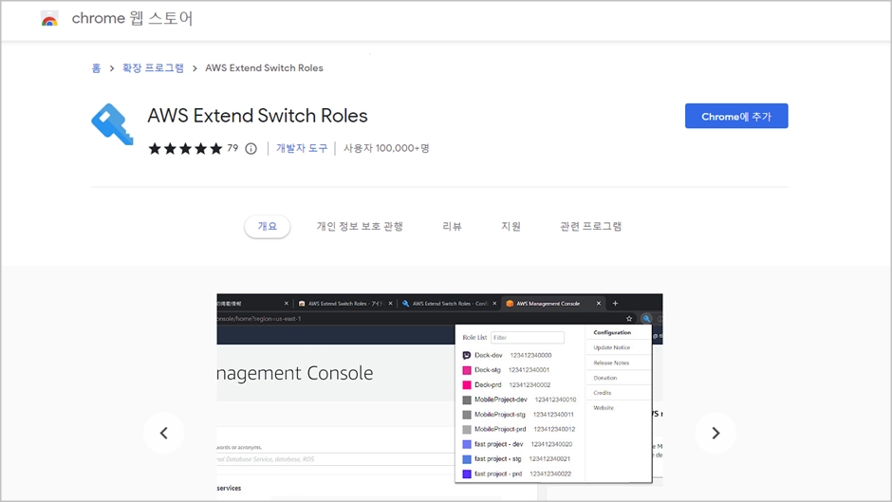892x502 pixels.
Task: Click the 홈 breadcrumb link
Action: (x=96, y=68)
